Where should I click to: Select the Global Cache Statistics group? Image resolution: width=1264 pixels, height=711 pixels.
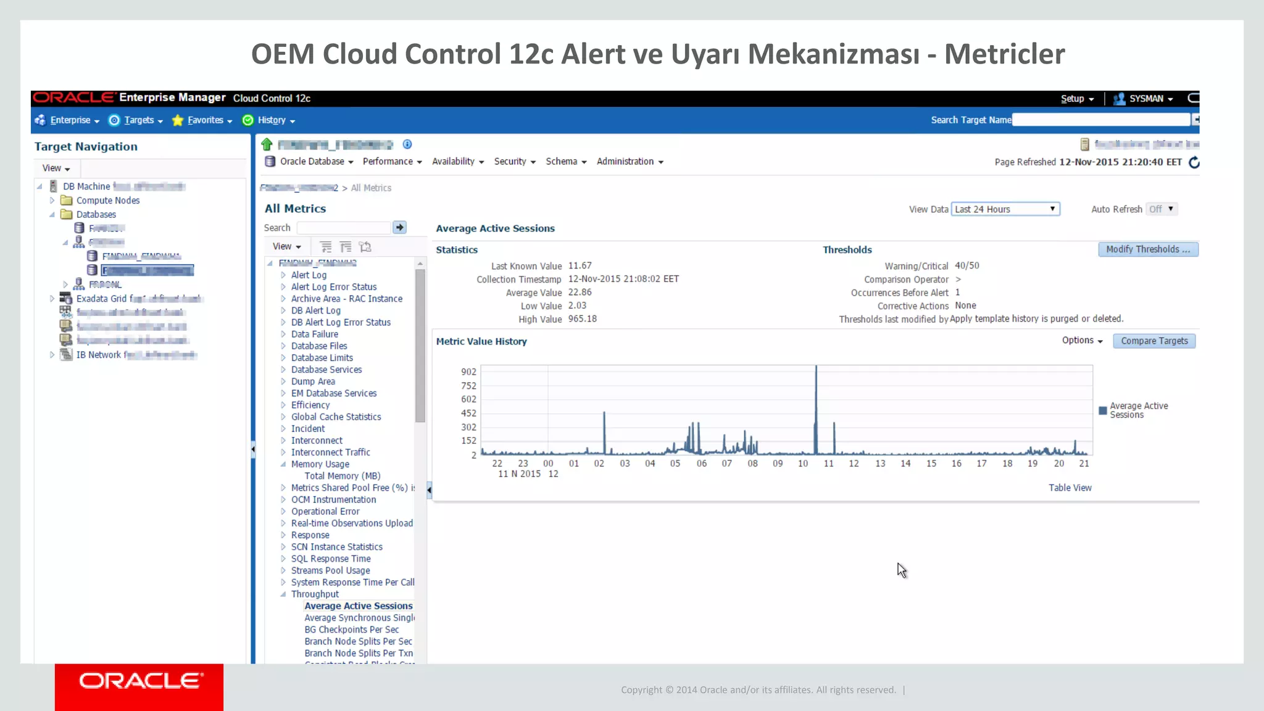click(336, 417)
